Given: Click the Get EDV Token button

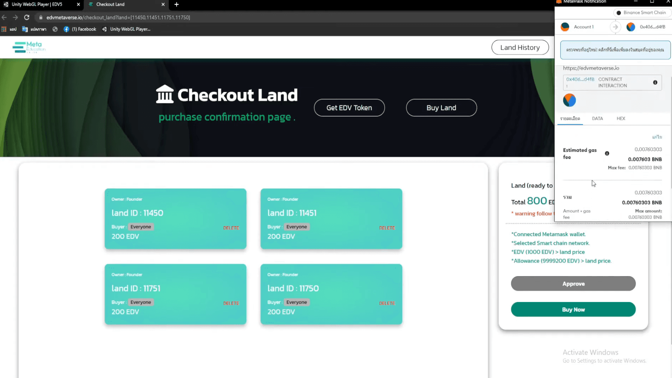Looking at the screenshot, I should click(349, 108).
